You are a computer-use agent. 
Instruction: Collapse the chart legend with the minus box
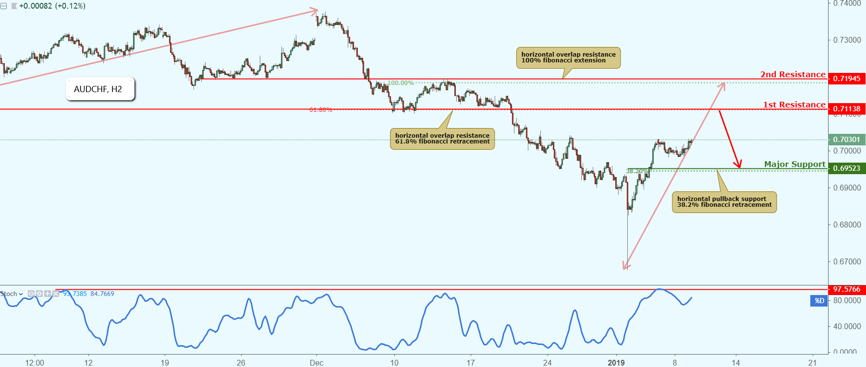(x=3, y=6)
